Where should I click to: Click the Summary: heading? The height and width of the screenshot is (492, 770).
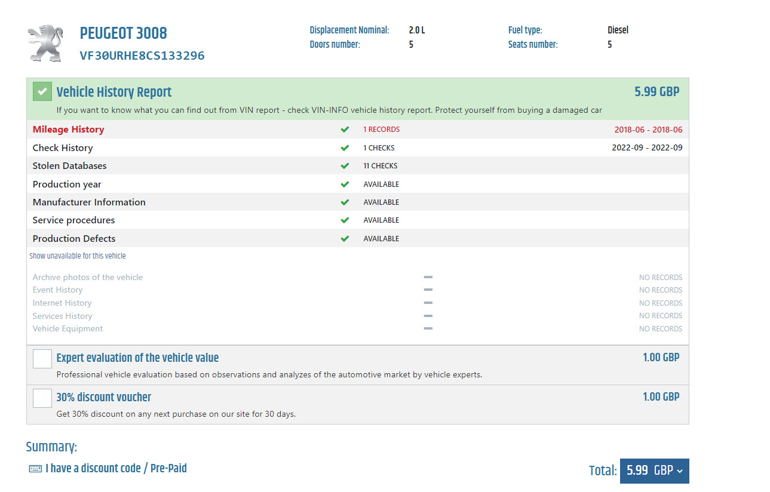51,447
